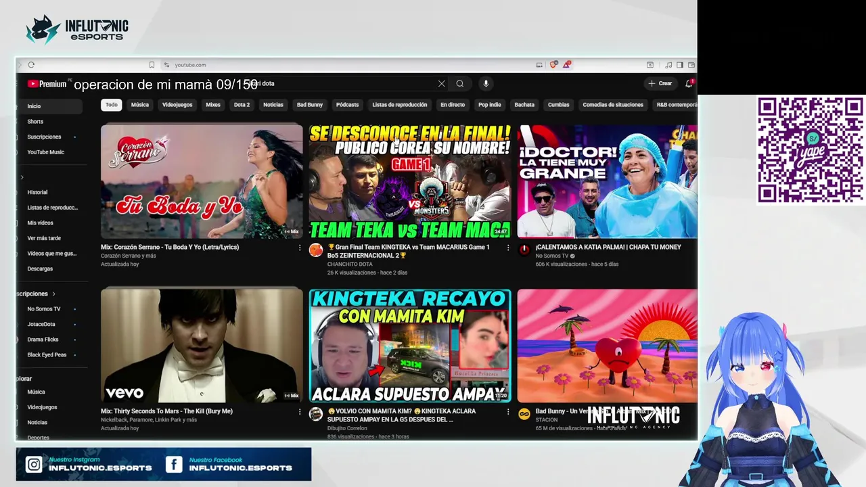Open the Corazón Serrano Tu Boda y Yo thumbnail
The width and height of the screenshot is (866, 487).
(202, 181)
